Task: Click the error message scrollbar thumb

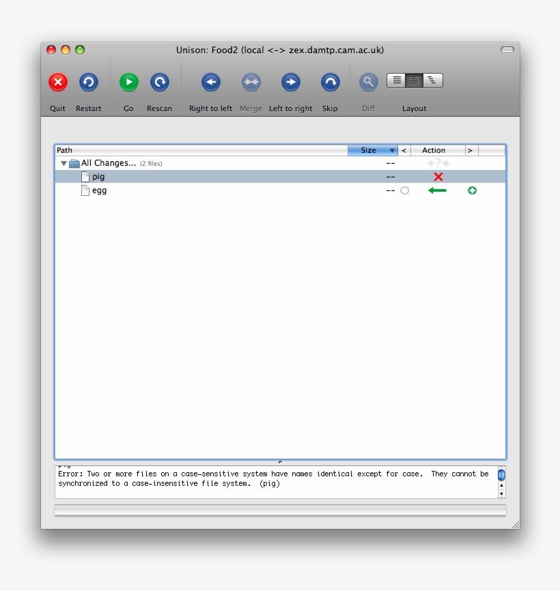Action: click(501, 474)
